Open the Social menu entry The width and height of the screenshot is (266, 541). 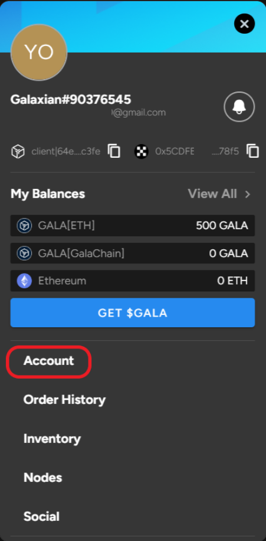pos(41,517)
